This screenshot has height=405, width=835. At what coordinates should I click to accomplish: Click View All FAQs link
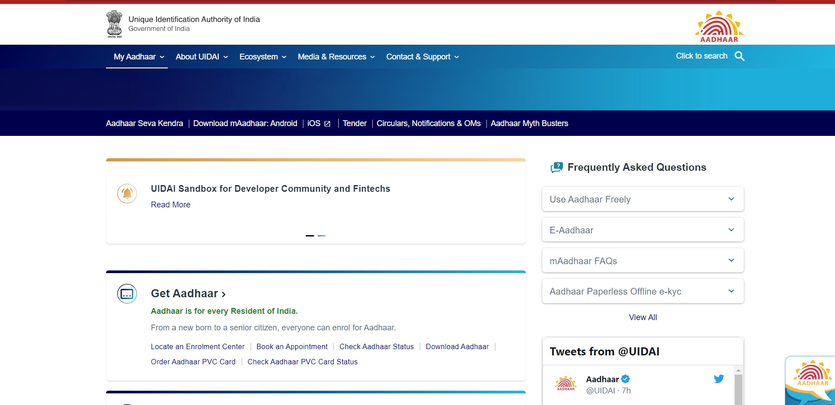[x=643, y=317]
